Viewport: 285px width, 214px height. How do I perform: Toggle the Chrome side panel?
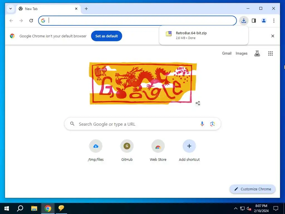(254, 21)
